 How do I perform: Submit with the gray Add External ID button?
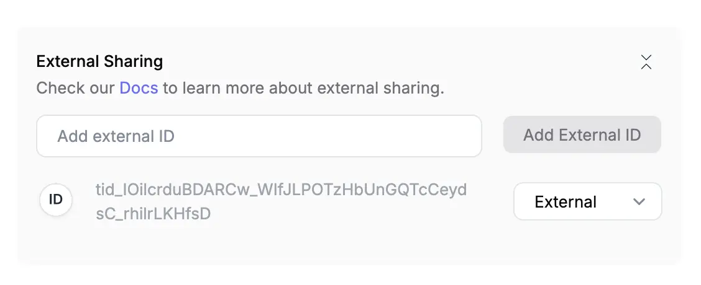pyautogui.click(x=582, y=134)
